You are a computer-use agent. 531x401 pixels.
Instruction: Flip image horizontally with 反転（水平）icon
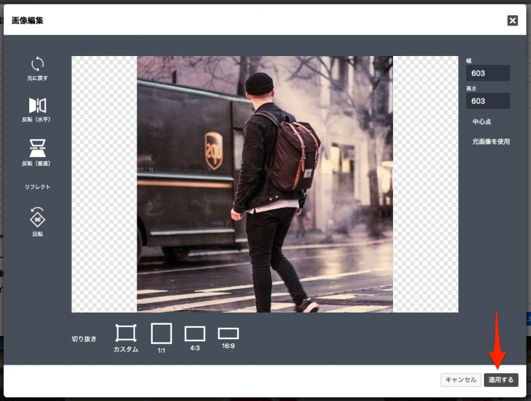(x=38, y=106)
